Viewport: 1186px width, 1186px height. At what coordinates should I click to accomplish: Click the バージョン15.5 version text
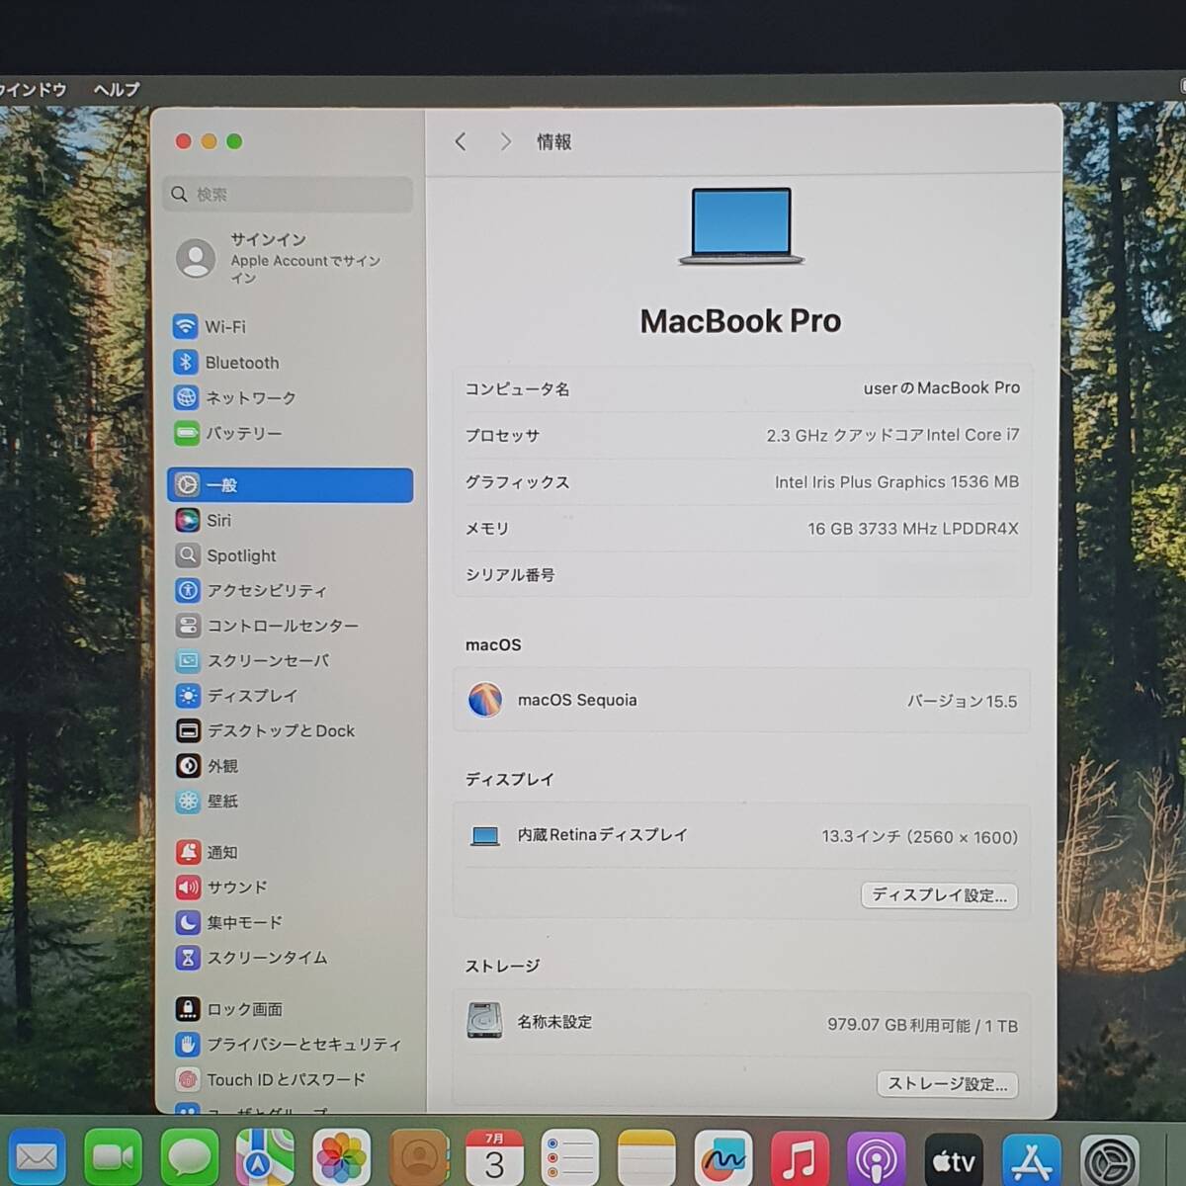(962, 701)
